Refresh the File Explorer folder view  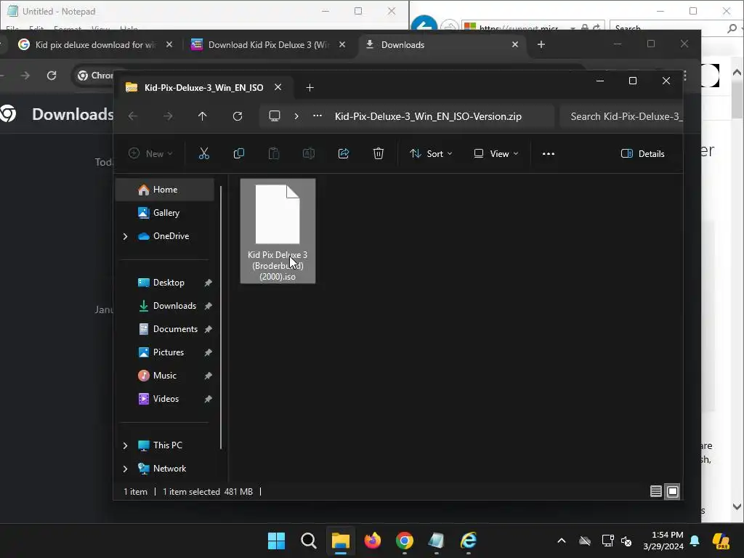pos(238,116)
